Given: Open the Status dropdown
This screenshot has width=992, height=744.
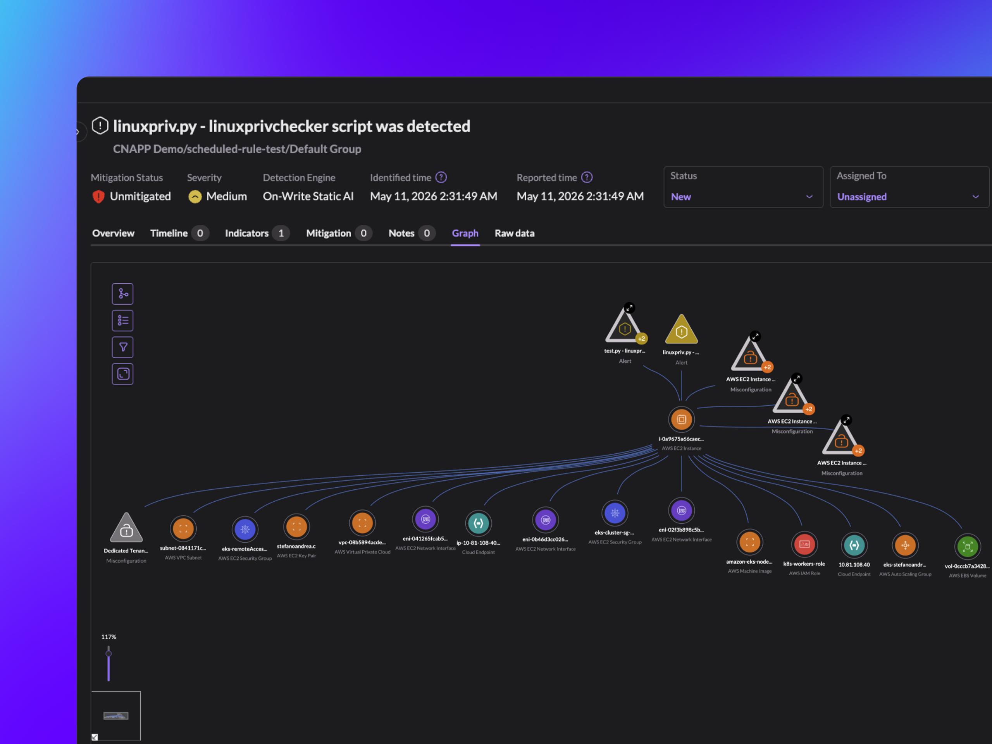Looking at the screenshot, I should point(743,187).
